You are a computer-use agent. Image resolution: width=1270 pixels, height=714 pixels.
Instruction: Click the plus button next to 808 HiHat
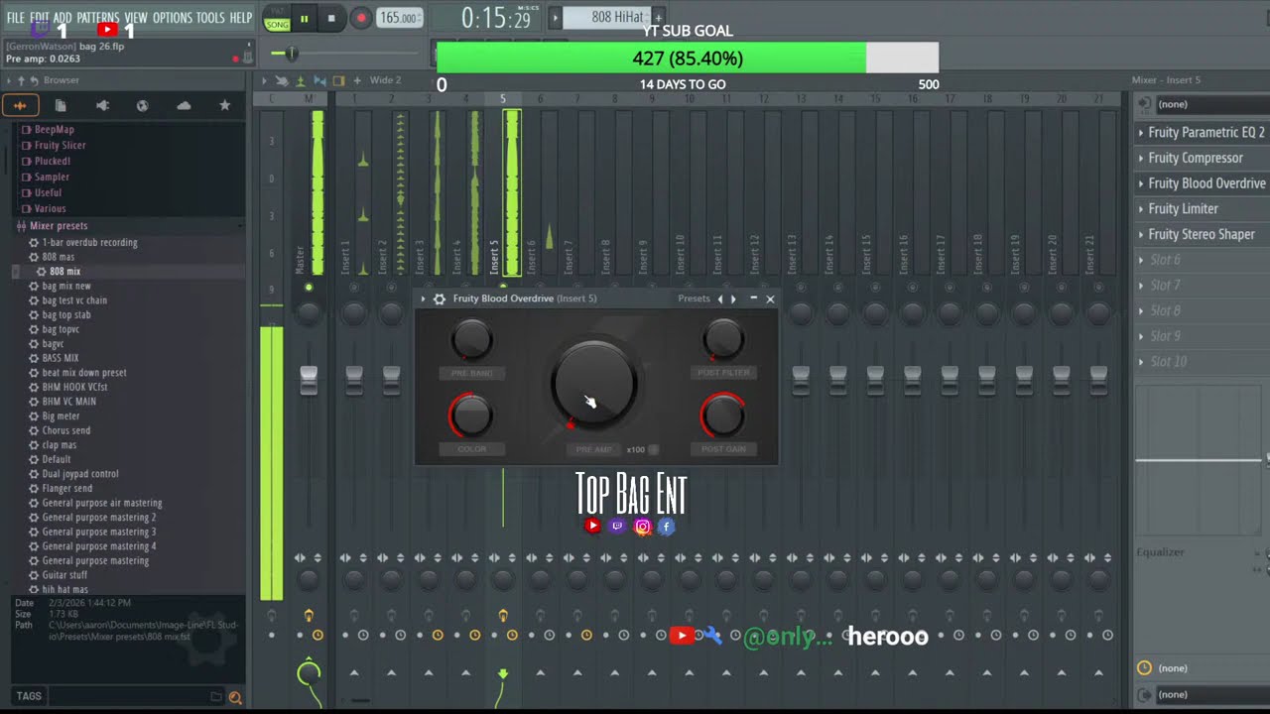(x=658, y=17)
